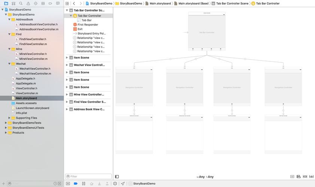Click the related items grid icon

67,3
